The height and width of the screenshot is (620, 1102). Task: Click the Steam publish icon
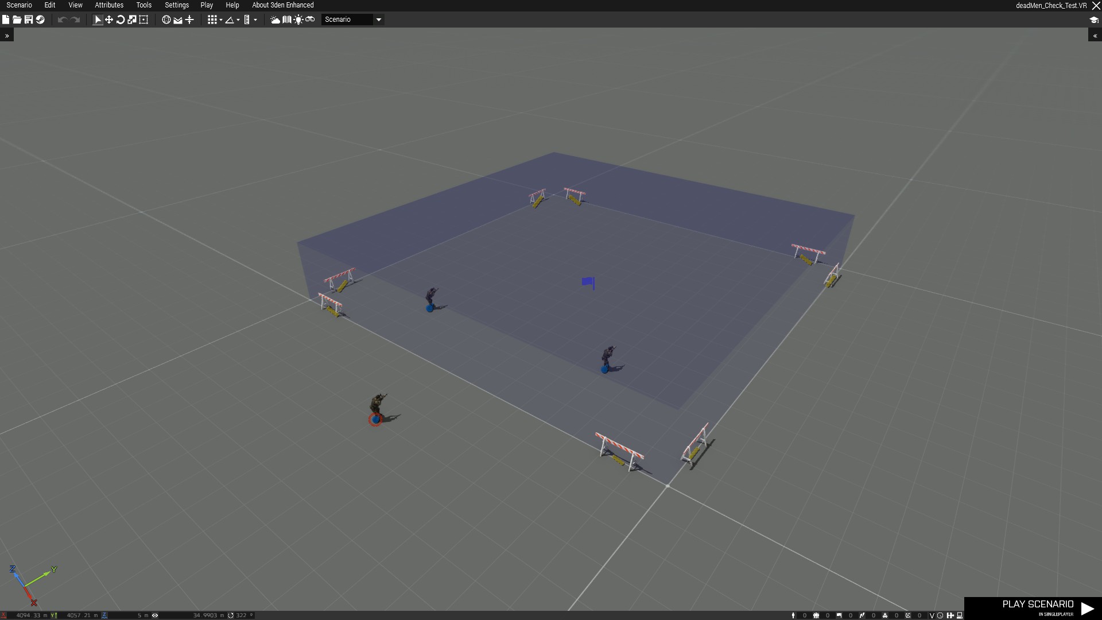click(40, 20)
